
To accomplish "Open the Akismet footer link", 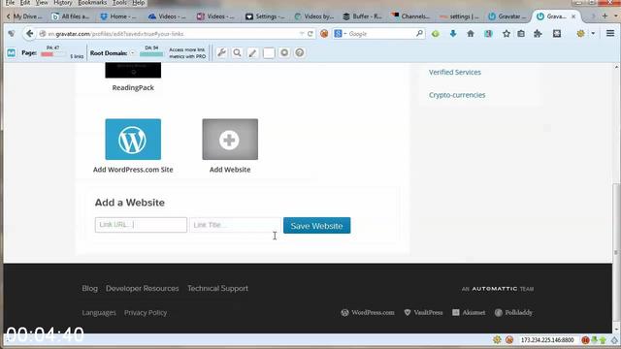I will point(469,312).
